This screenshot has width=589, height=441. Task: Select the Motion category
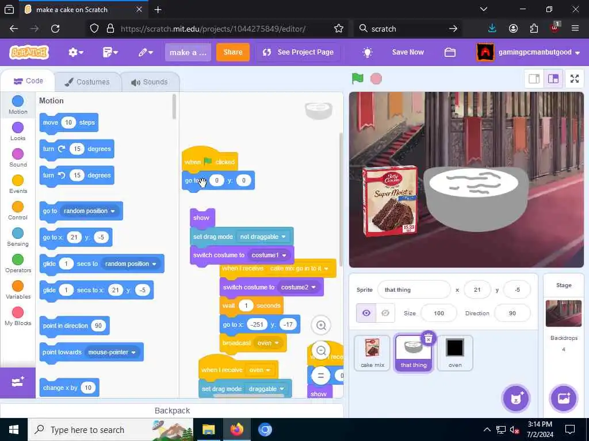point(18,105)
